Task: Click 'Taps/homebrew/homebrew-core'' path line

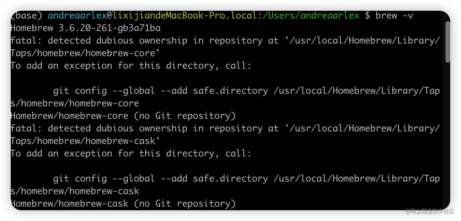Action: pos(85,53)
